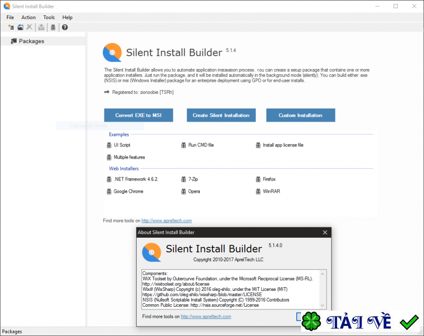Viewport: 424px width, 336px height.
Task: Click the 'Examples' section heading
Action: 119,135
